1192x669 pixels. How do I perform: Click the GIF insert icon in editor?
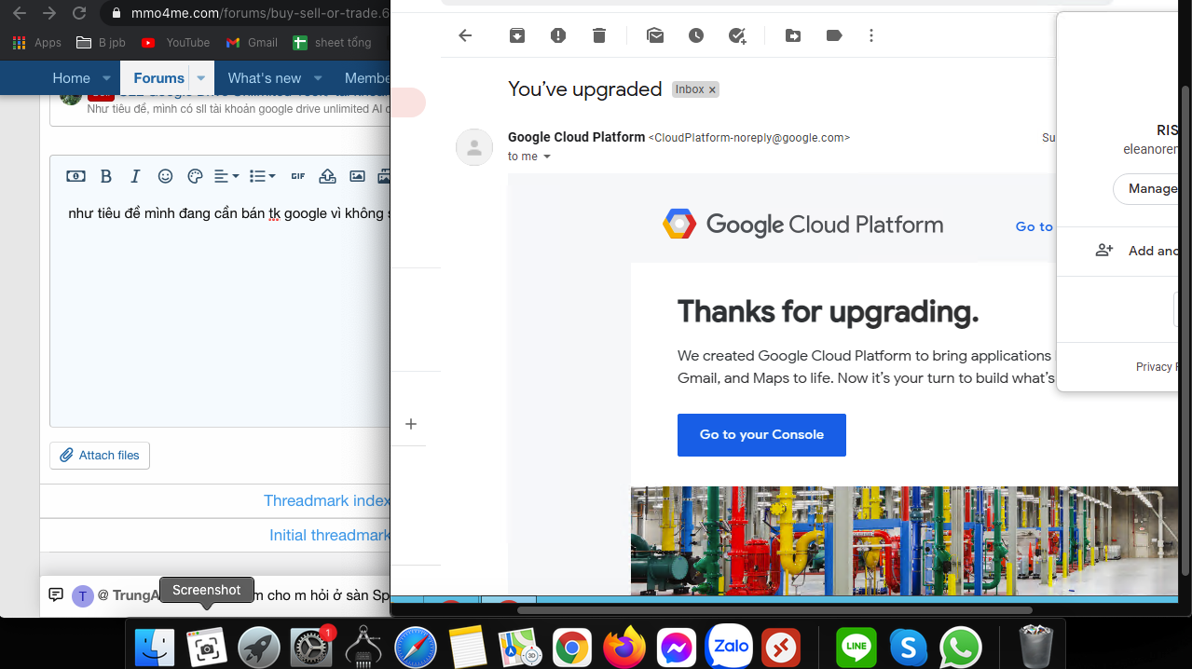click(x=298, y=176)
